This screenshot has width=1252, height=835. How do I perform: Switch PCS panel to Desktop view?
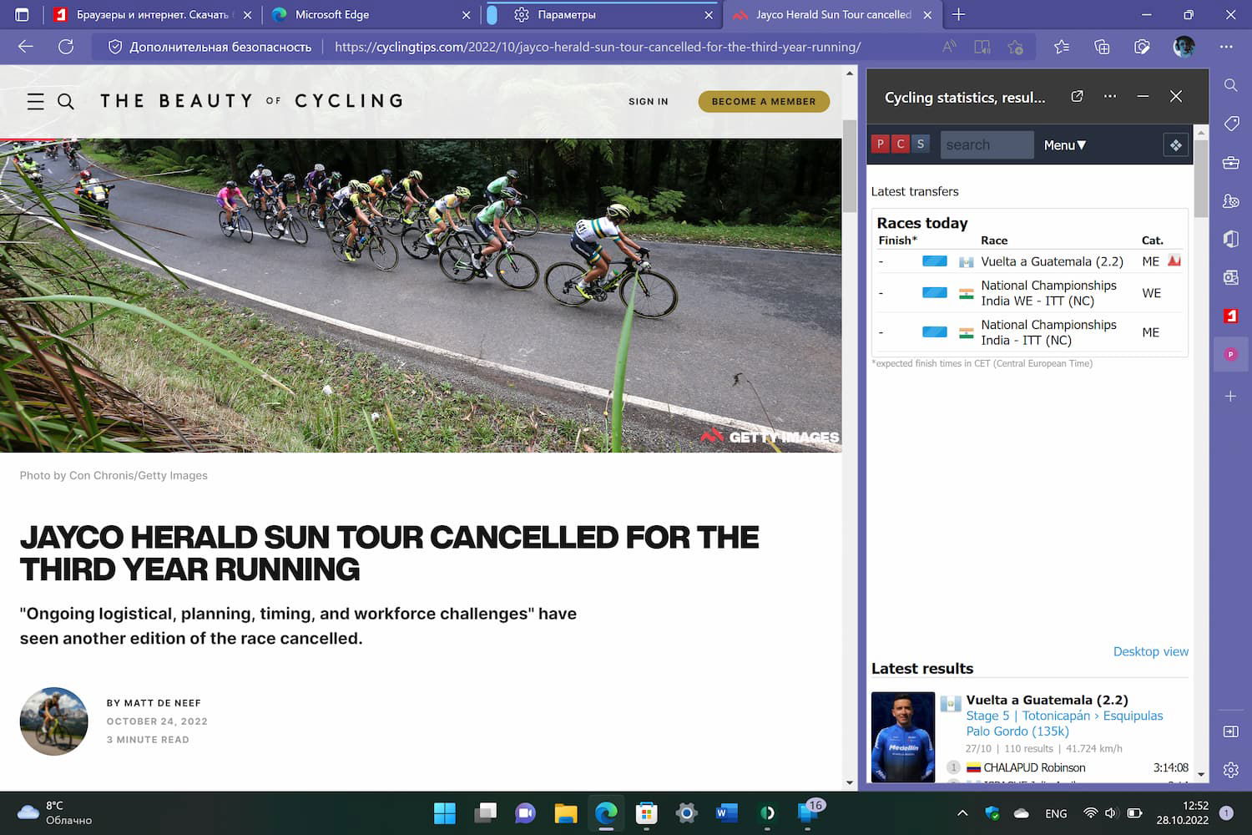tap(1150, 651)
